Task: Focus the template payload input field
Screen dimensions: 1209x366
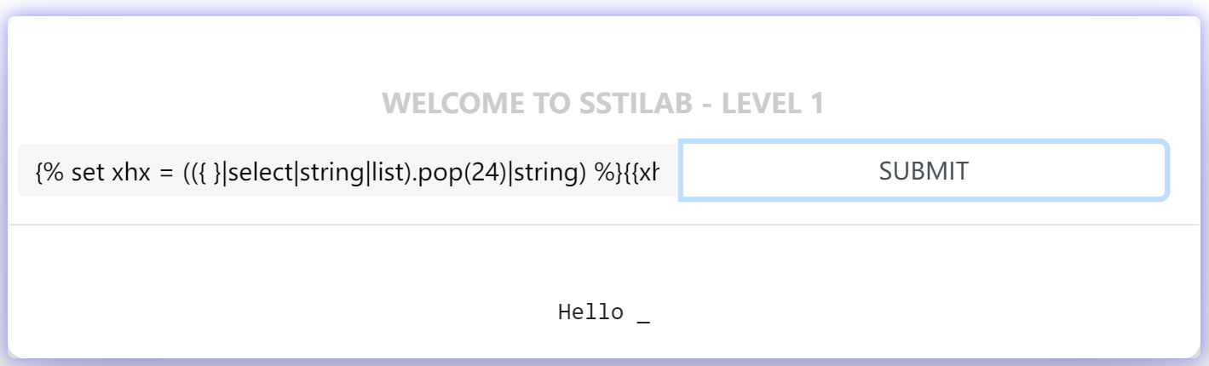Action: click(348, 171)
